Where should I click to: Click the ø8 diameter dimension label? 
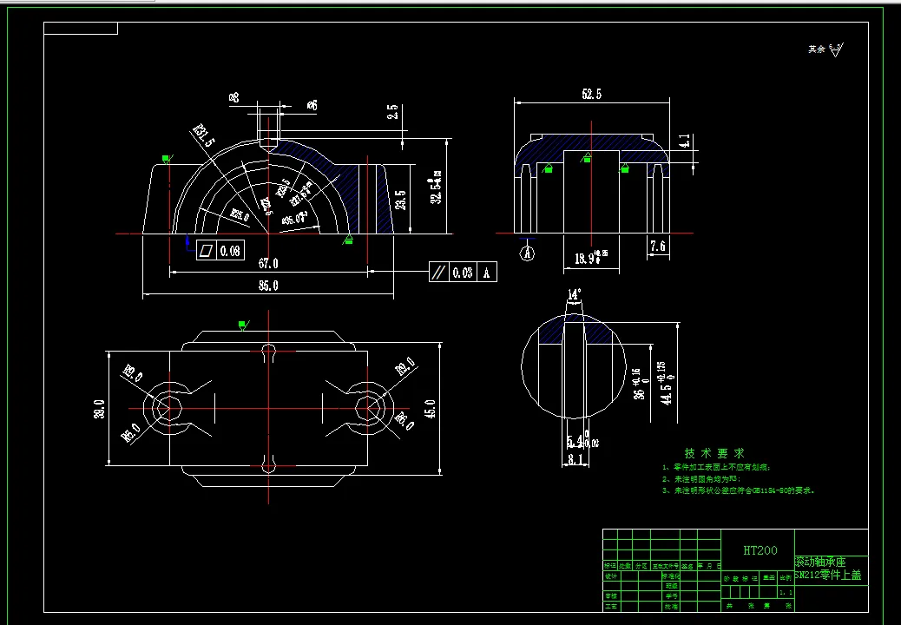click(x=233, y=98)
